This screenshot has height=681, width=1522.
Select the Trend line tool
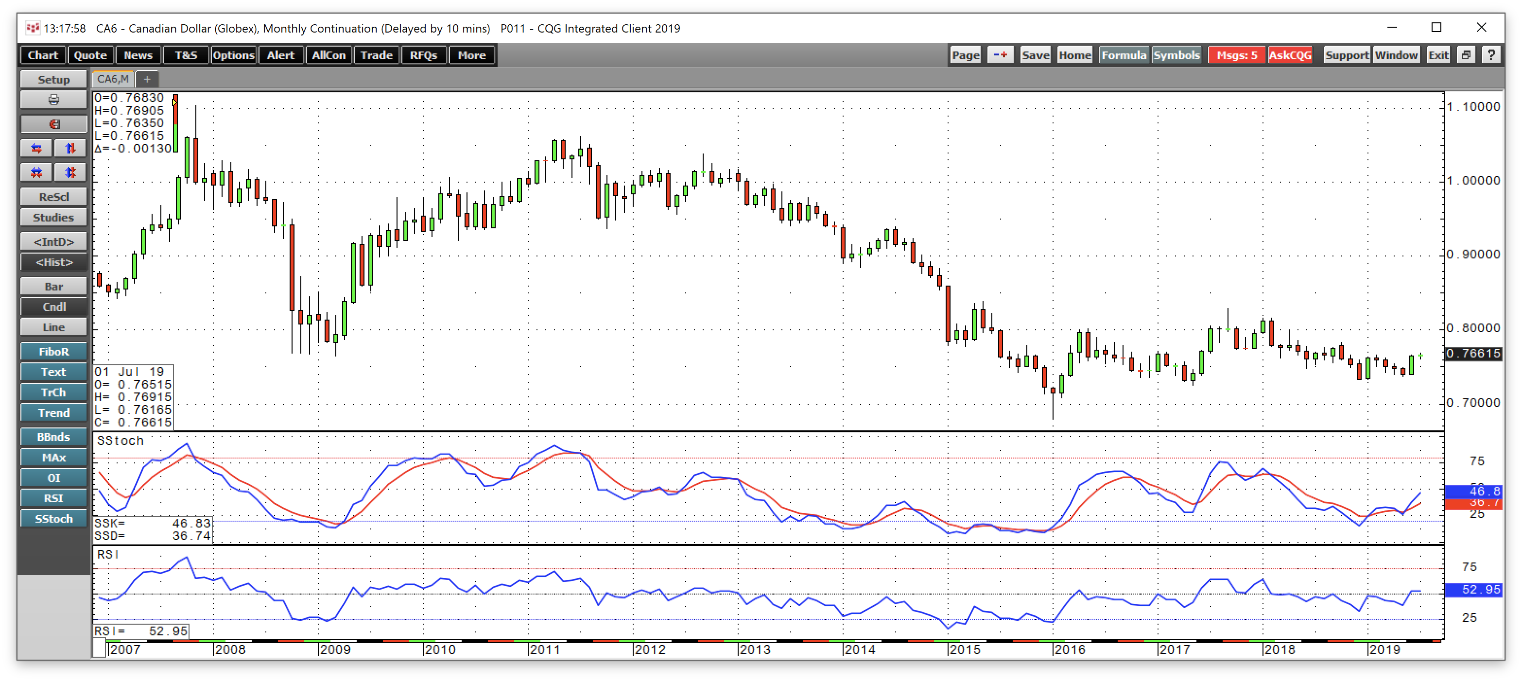point(54,412)
